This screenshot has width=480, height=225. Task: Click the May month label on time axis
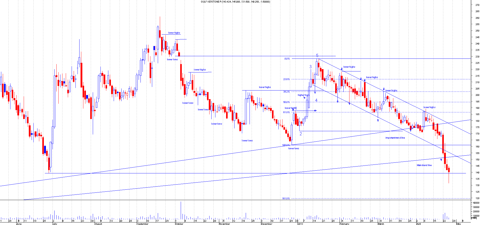tap(459, 224)
